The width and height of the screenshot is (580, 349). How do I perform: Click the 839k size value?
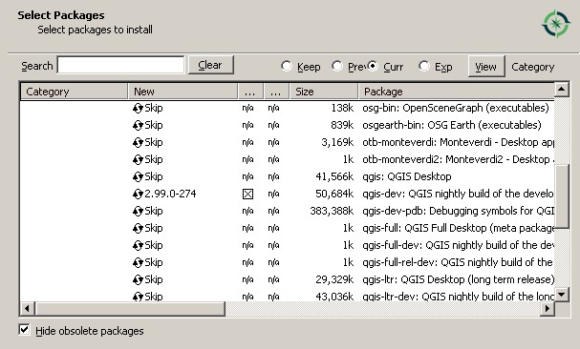[342, 126]
